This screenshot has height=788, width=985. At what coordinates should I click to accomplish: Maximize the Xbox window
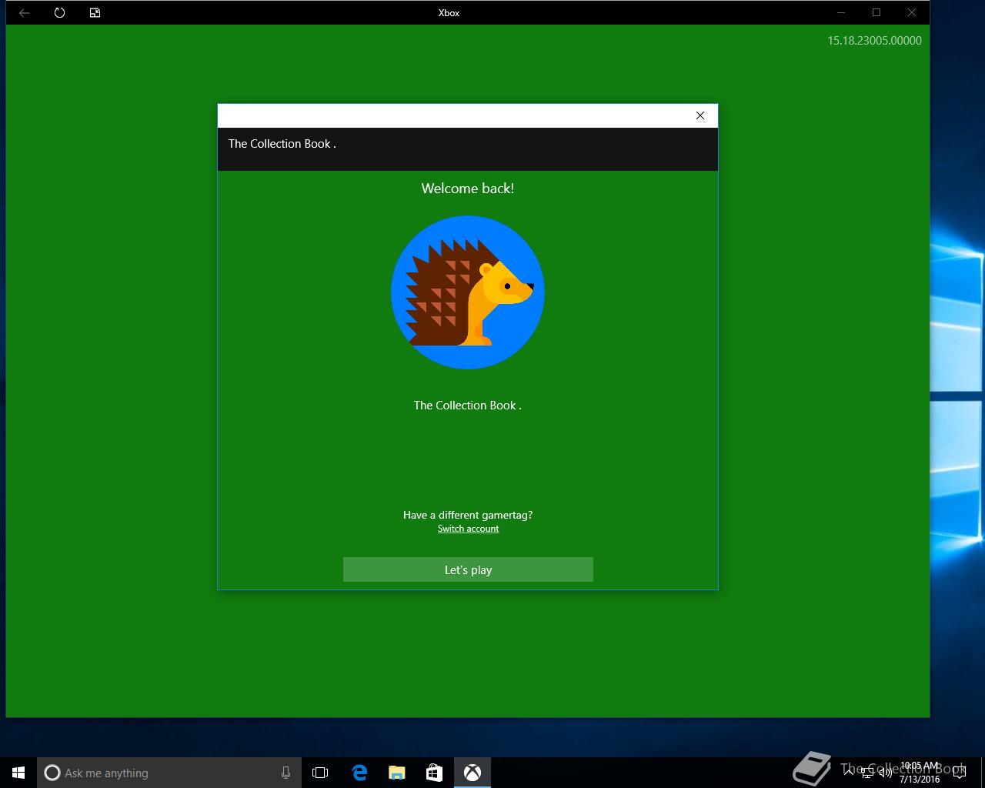(x=876, y=12)
